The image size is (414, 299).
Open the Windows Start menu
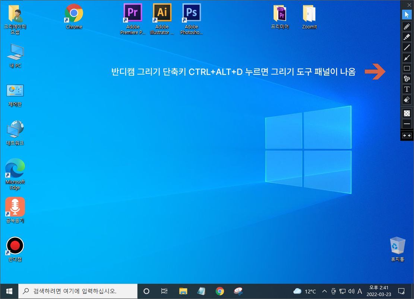(9, 291)
